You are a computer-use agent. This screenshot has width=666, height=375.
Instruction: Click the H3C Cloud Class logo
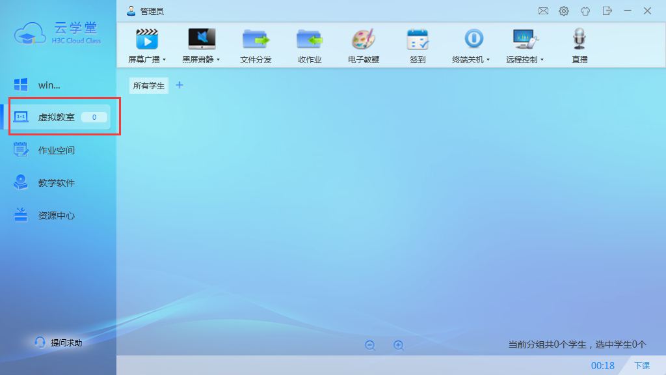click(58, 33)
